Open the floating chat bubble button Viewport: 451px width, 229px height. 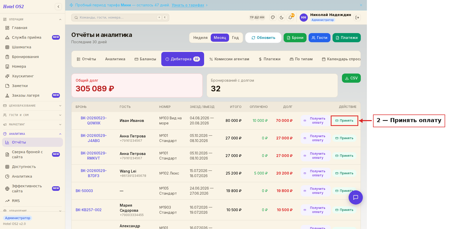(x=356, y=197)
